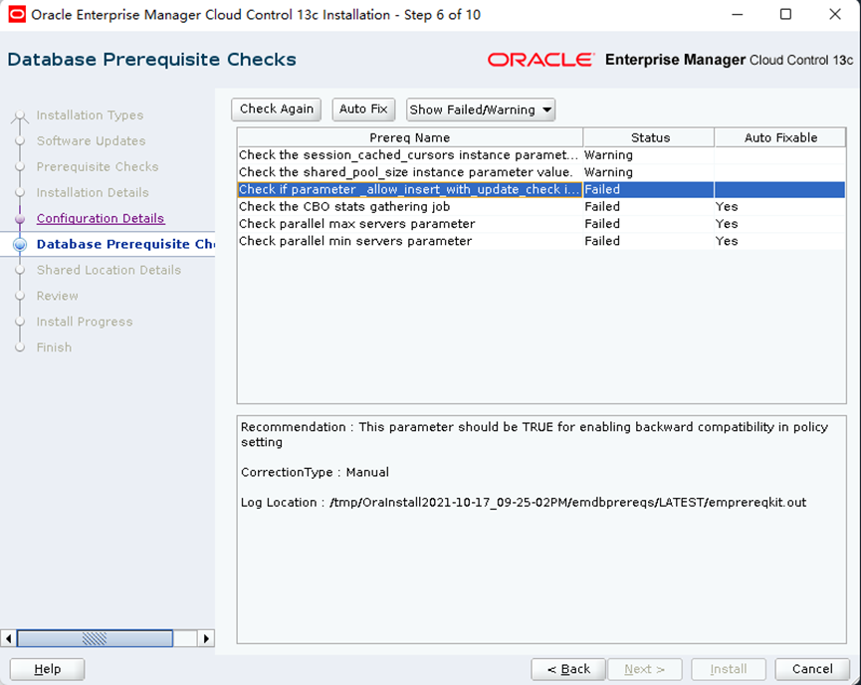The image size is (861, 685).
Task: Click the Install button
Action: (x=728, y=669)
